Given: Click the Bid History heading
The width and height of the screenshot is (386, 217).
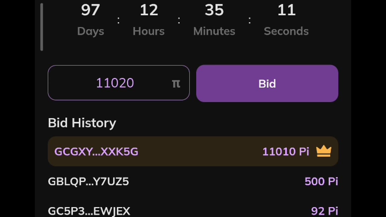Looking at the screenshot, I should click(x=82, y=123).
